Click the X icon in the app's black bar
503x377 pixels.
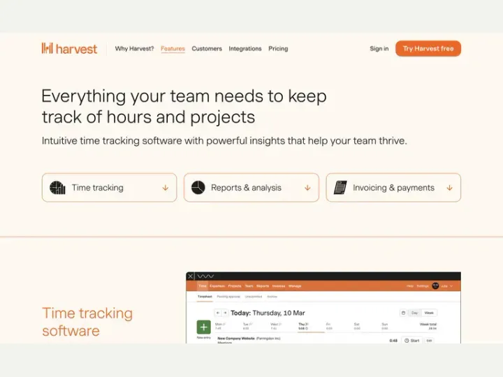click(191, 276)
